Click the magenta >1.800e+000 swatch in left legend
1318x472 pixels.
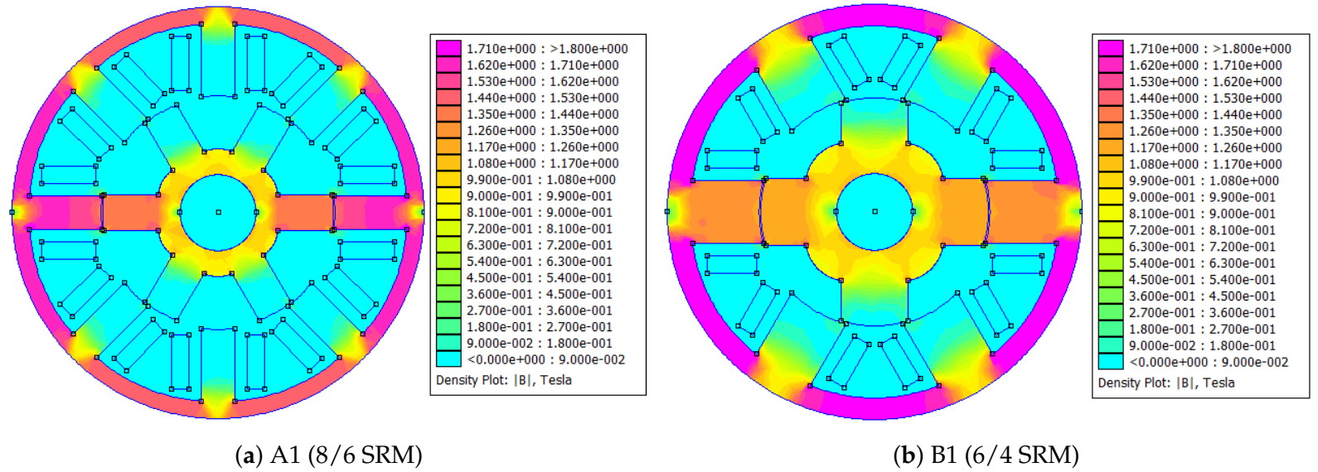pyautogui.click(x=448, y=49)
